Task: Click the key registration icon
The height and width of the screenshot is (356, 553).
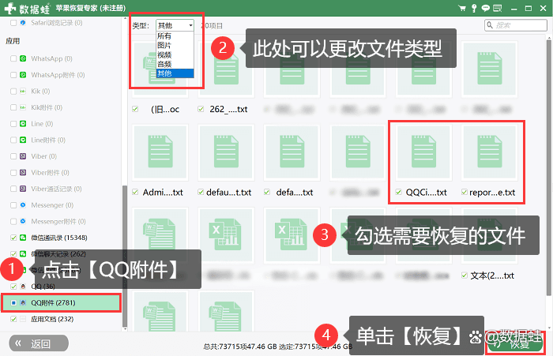Action: coord(474,8)
